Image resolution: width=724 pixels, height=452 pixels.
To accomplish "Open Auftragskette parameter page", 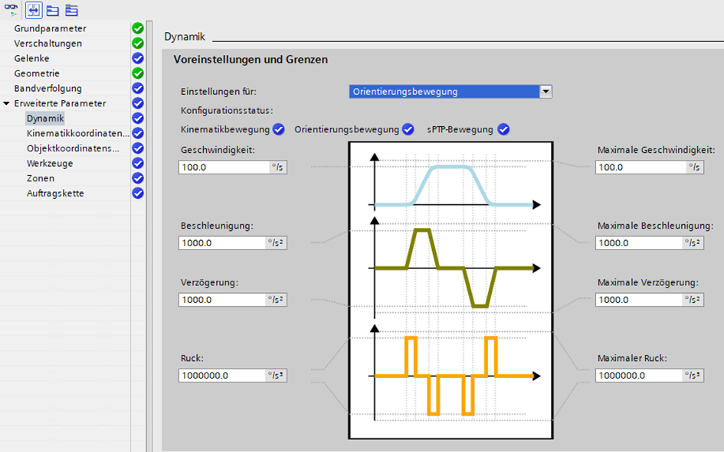I will (x=55, y=193).
